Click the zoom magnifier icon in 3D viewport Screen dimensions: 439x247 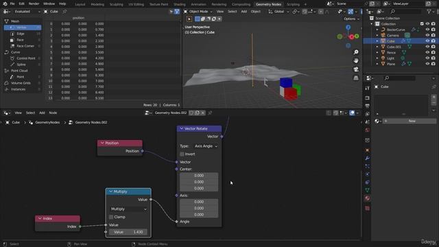(356, 52)
